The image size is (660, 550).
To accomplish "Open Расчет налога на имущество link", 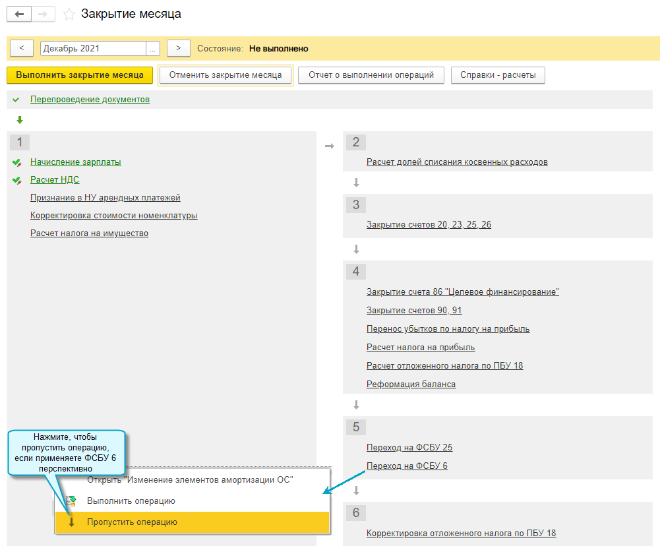I will (89, 233).
